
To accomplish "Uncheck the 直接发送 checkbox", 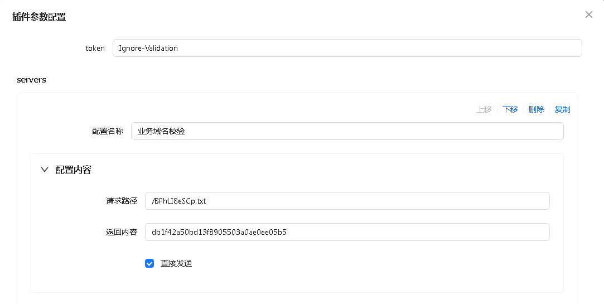I will pos(149,263).
